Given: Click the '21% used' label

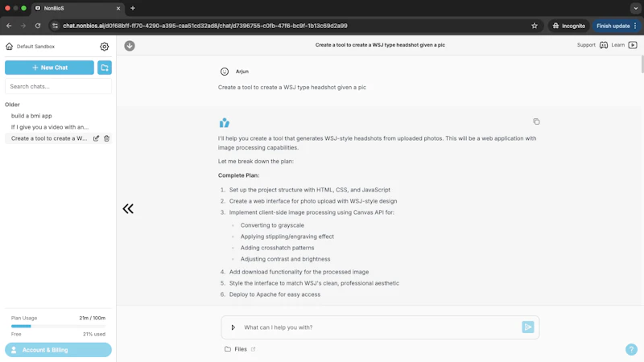Looking at the screenshot, I should pyautogui.click(x=94, y=334).
